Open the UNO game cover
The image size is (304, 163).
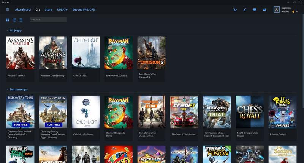[x=119, y=154]
